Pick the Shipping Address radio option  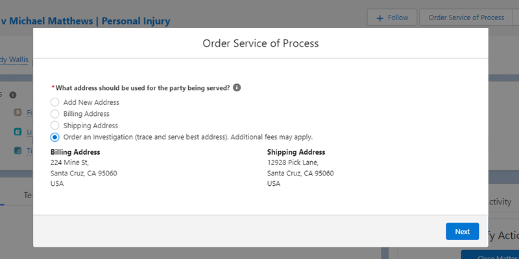55,126
